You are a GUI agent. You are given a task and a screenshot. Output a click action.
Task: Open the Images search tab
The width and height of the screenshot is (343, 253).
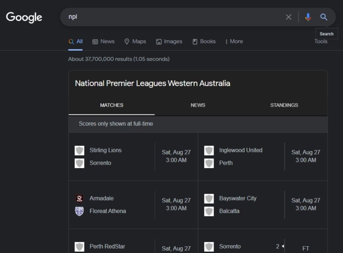tap(169, 42)
